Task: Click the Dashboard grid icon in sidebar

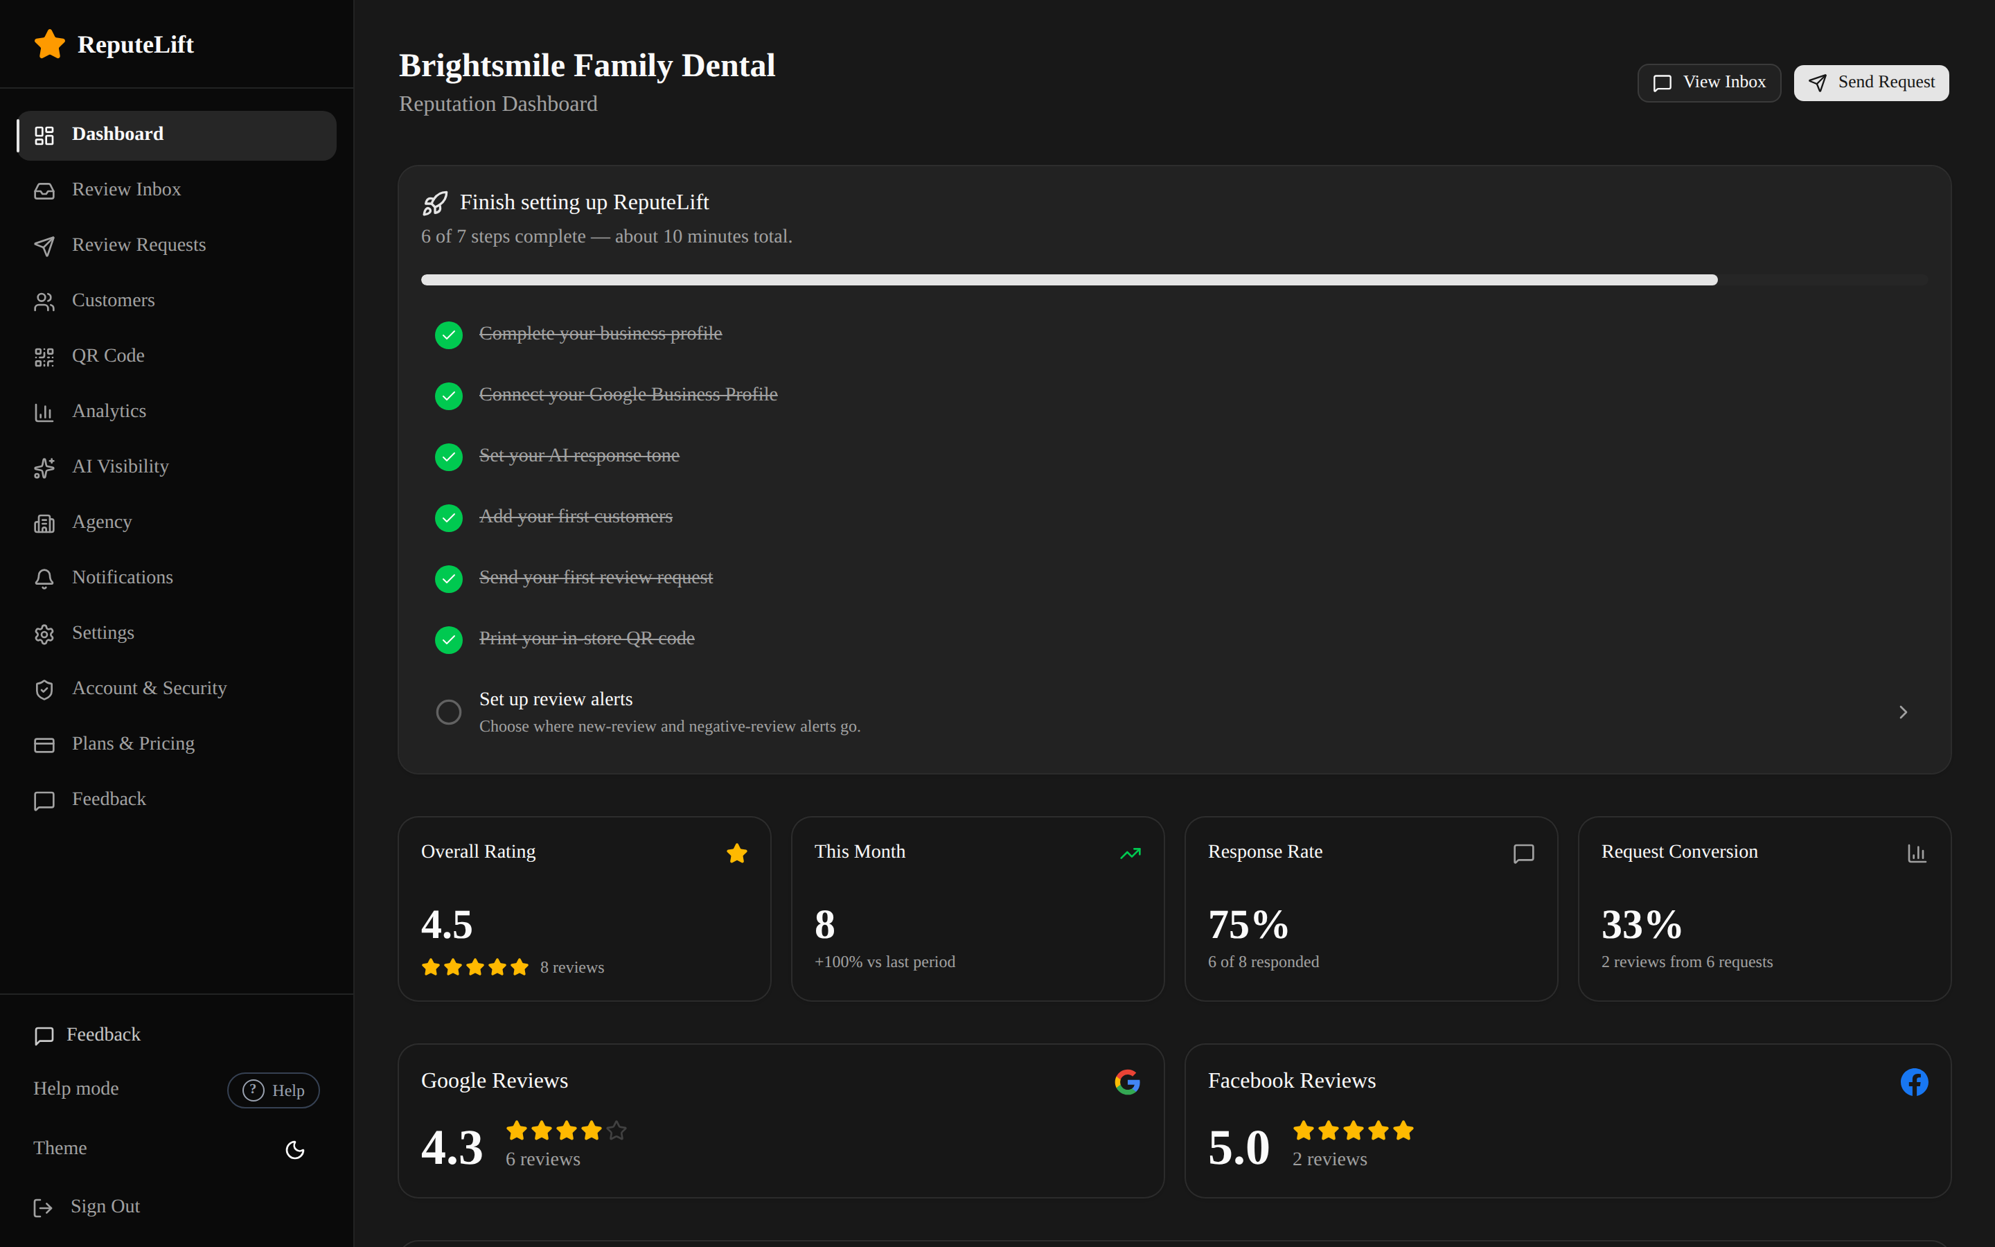Action: [x=44, y=135]
